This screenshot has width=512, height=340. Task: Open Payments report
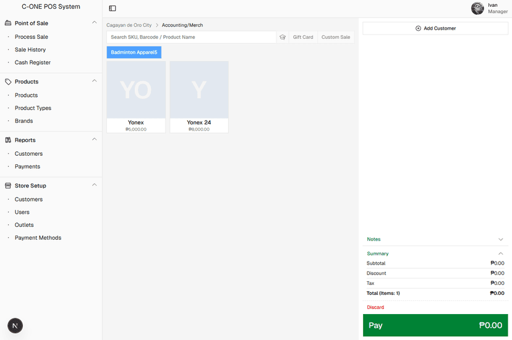[27, 166]
